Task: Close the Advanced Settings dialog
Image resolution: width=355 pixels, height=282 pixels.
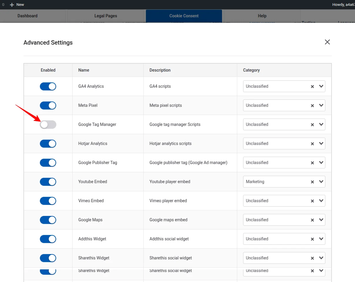Action: tap(327, 42)
